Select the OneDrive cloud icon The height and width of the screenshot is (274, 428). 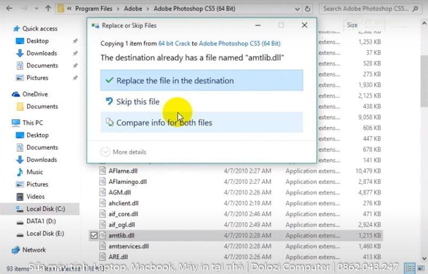16,94
